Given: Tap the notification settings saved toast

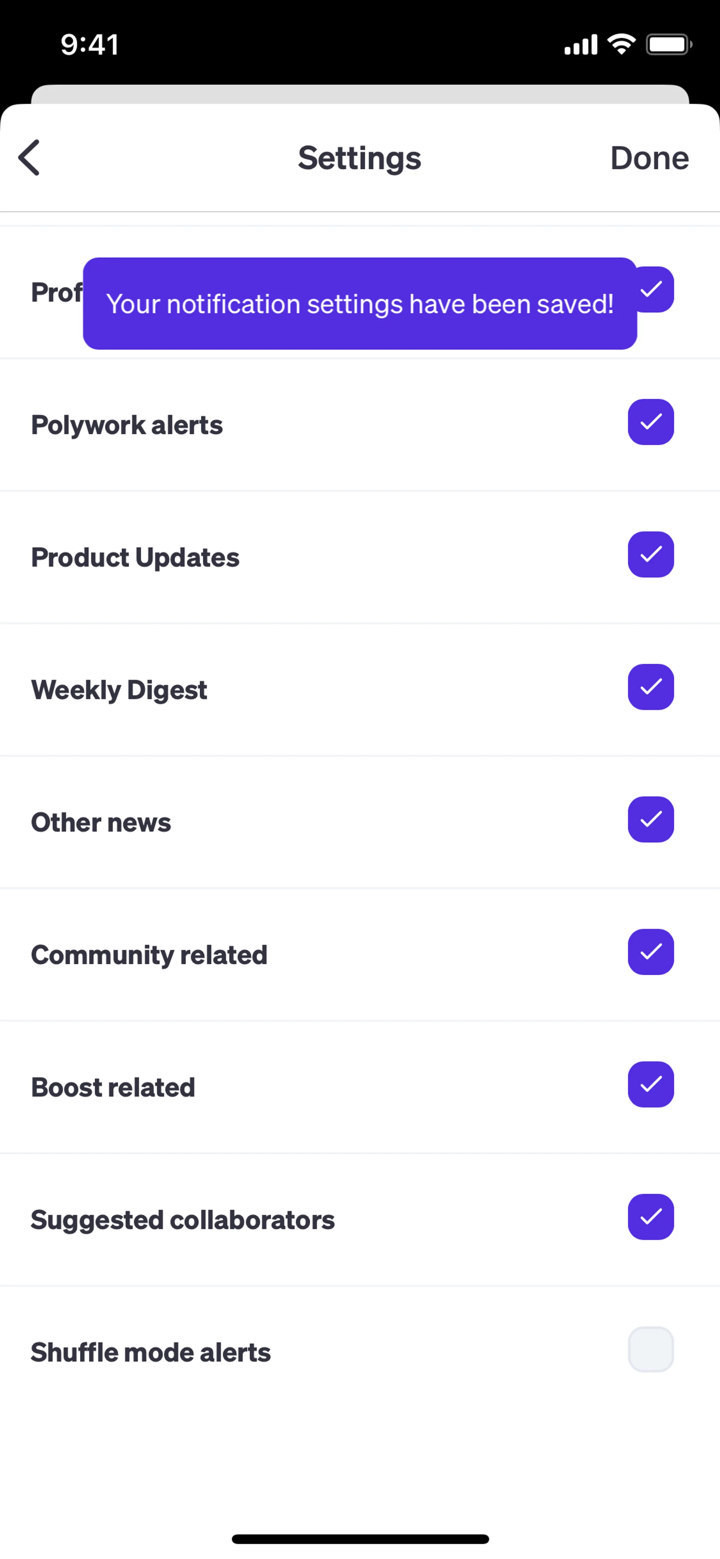Looking at the screenshot, I should [359, 304].
